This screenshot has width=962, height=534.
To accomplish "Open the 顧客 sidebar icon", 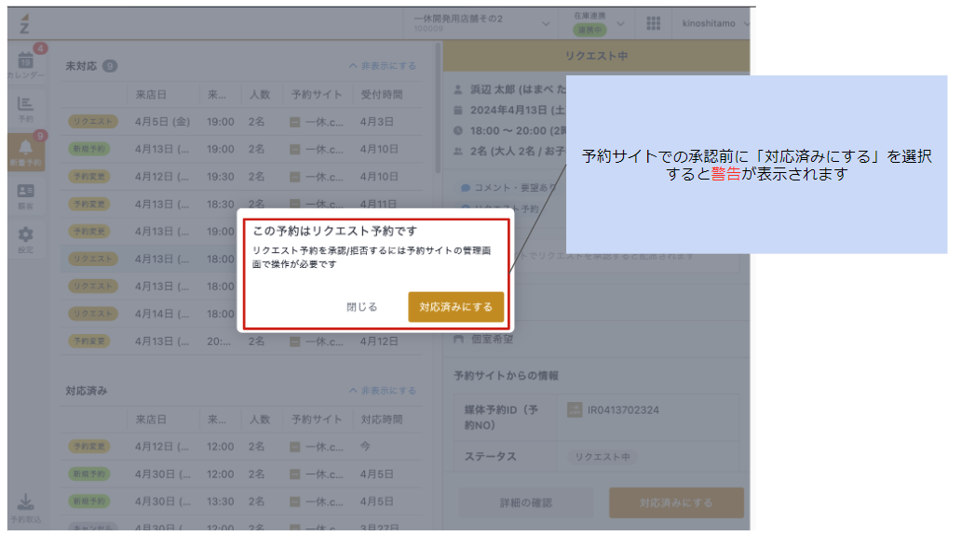I will click(25, 196).
